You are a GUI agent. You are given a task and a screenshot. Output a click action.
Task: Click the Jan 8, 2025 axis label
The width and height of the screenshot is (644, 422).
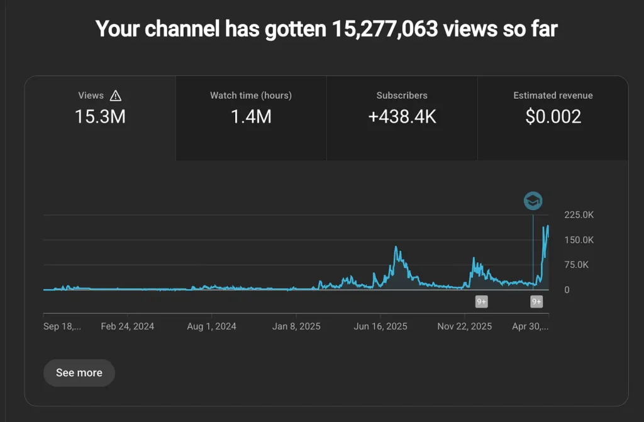coord(296,326)
